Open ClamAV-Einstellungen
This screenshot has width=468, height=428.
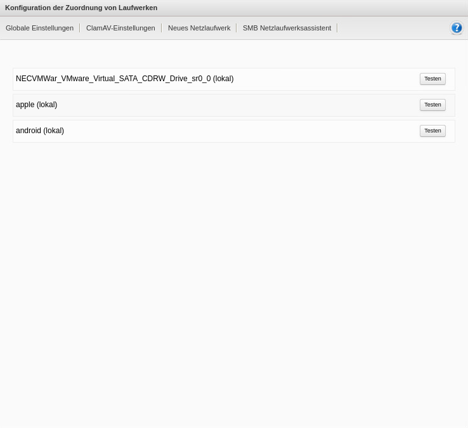(120, 28)
